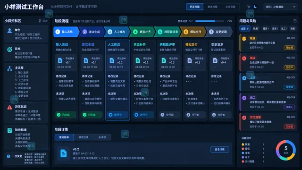Image resolution: width=302 pixels, height=170 pixels.
Task: Click step 1 输入冻结 in the stage flow
Action: (x=66, y=32)
